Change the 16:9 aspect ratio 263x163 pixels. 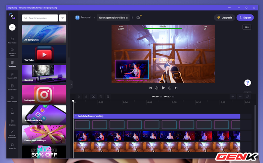pyautogui.click(x=247, y=27)
